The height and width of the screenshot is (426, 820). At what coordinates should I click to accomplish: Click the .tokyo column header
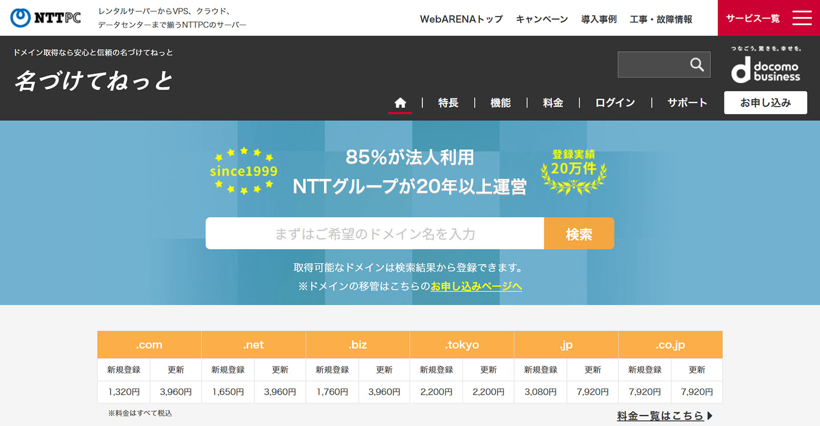click(x=462, y=344)
